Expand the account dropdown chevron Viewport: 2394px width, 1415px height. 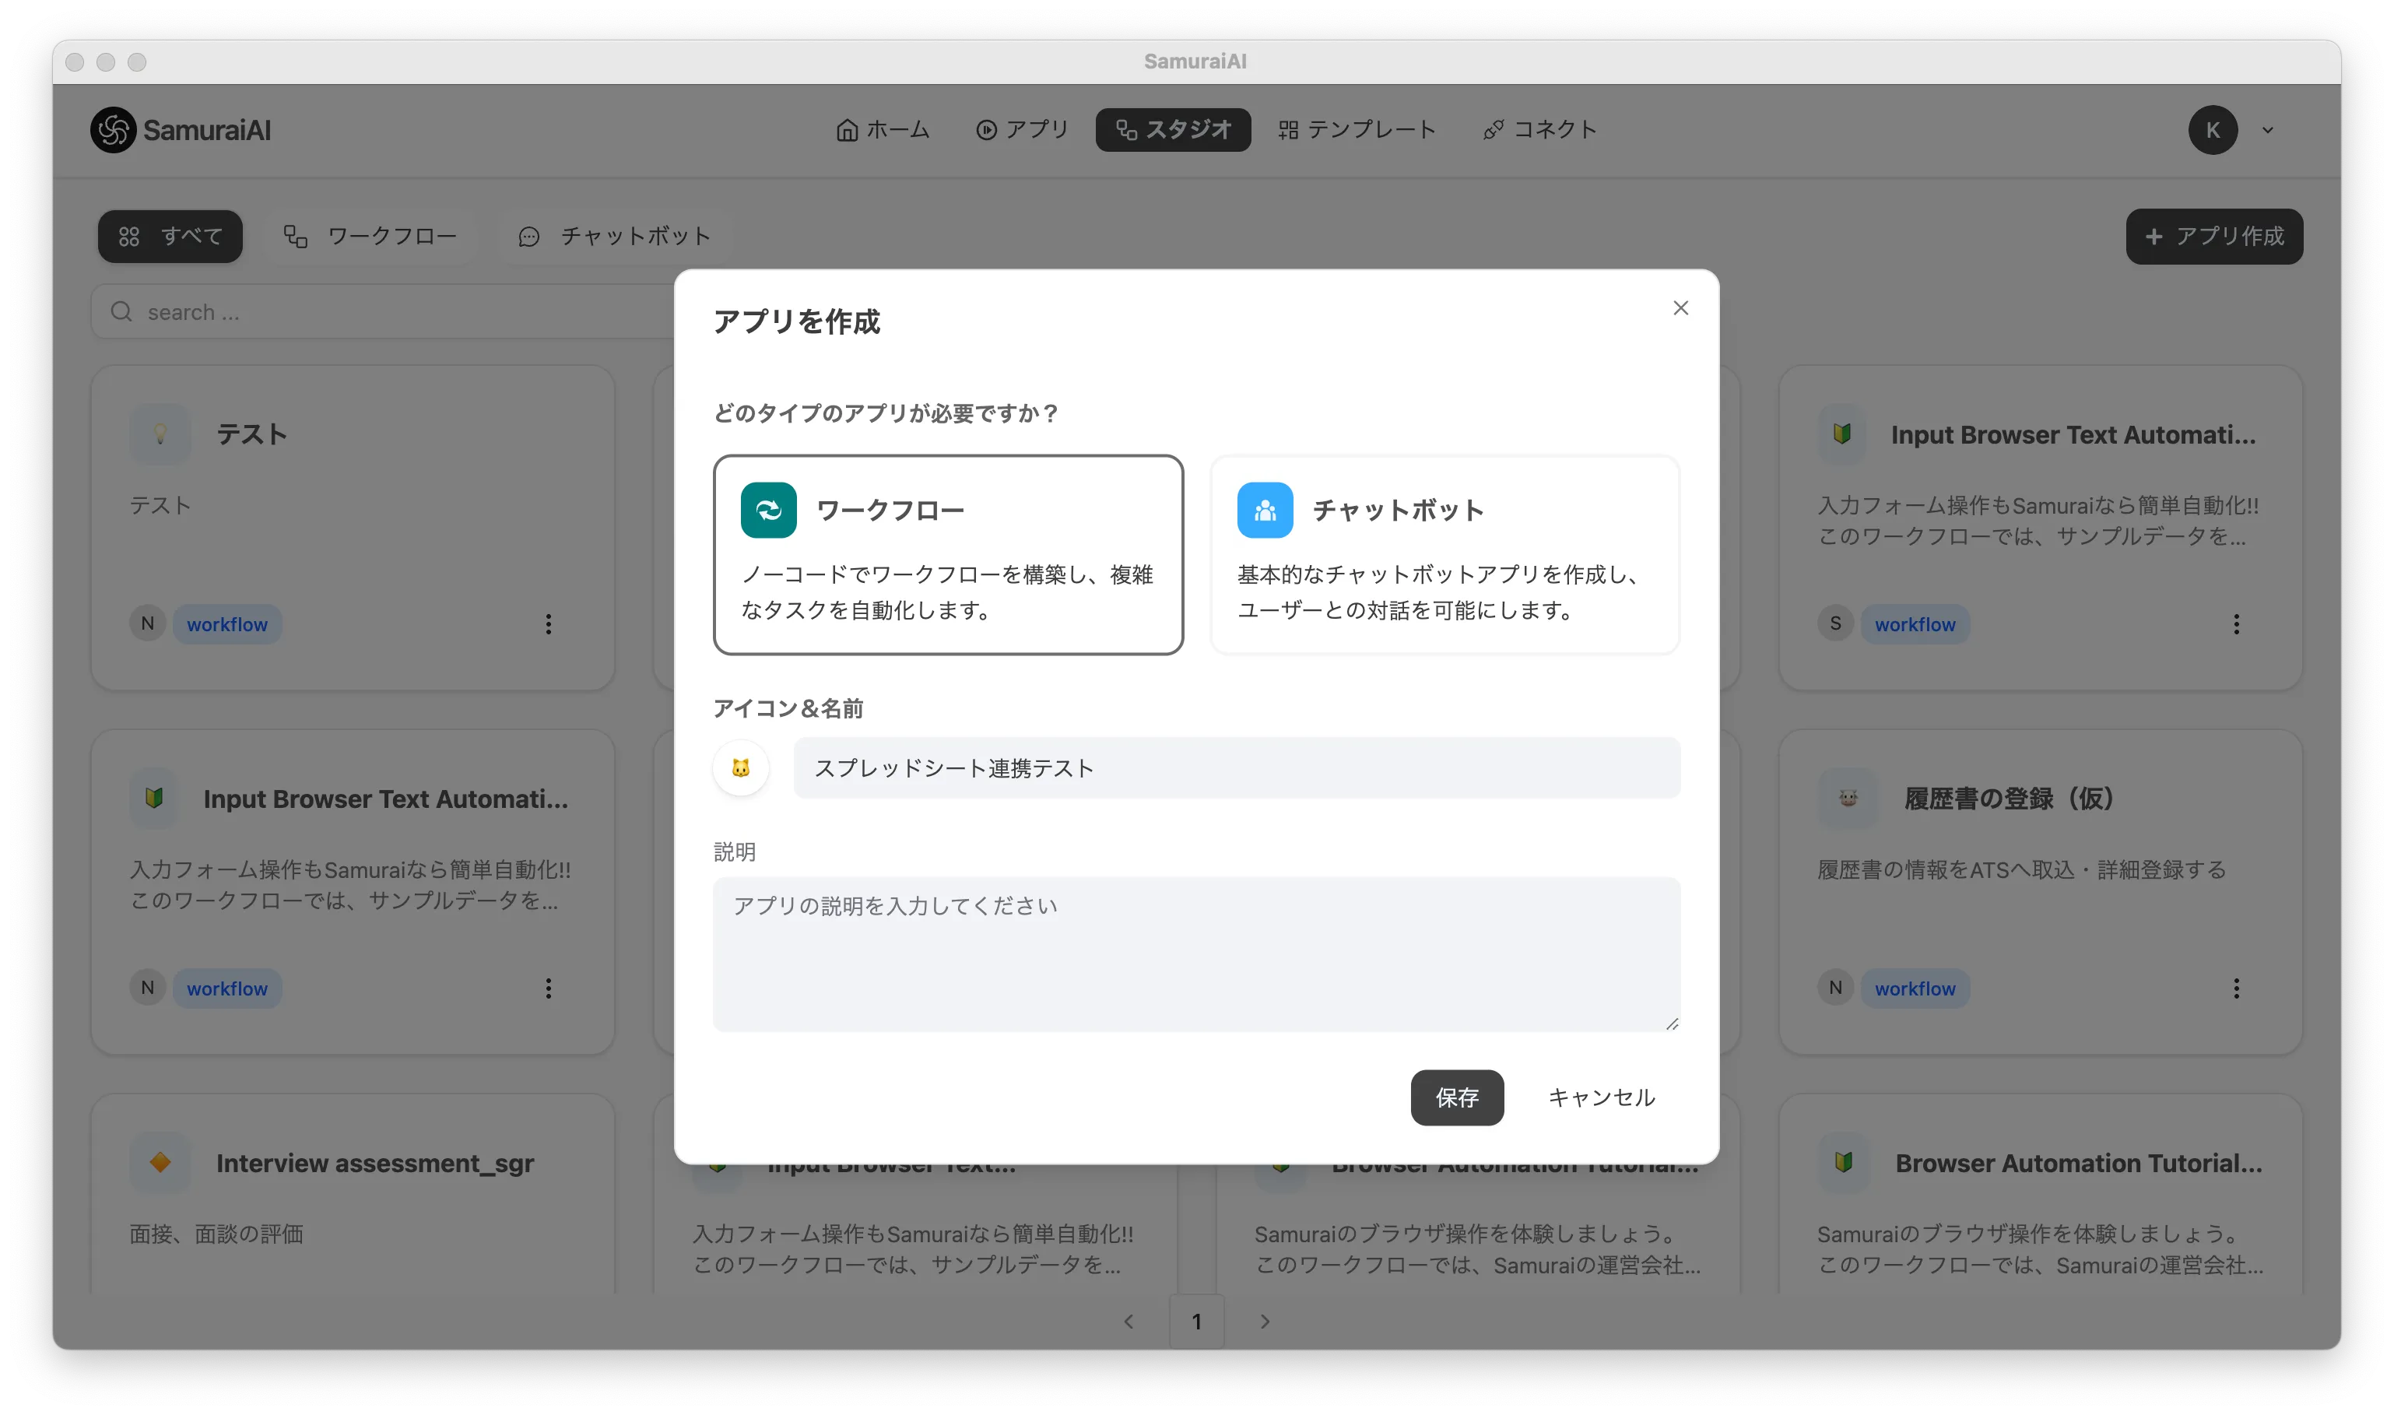pos(2267,131)
